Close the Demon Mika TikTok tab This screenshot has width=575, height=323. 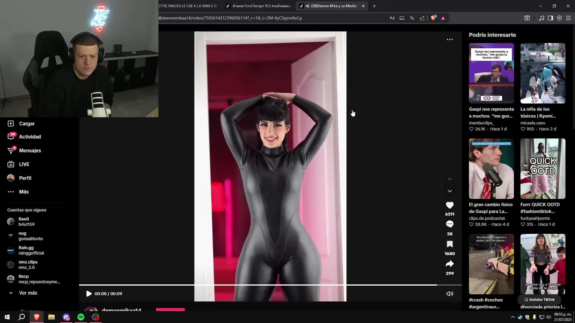point(363,6)
